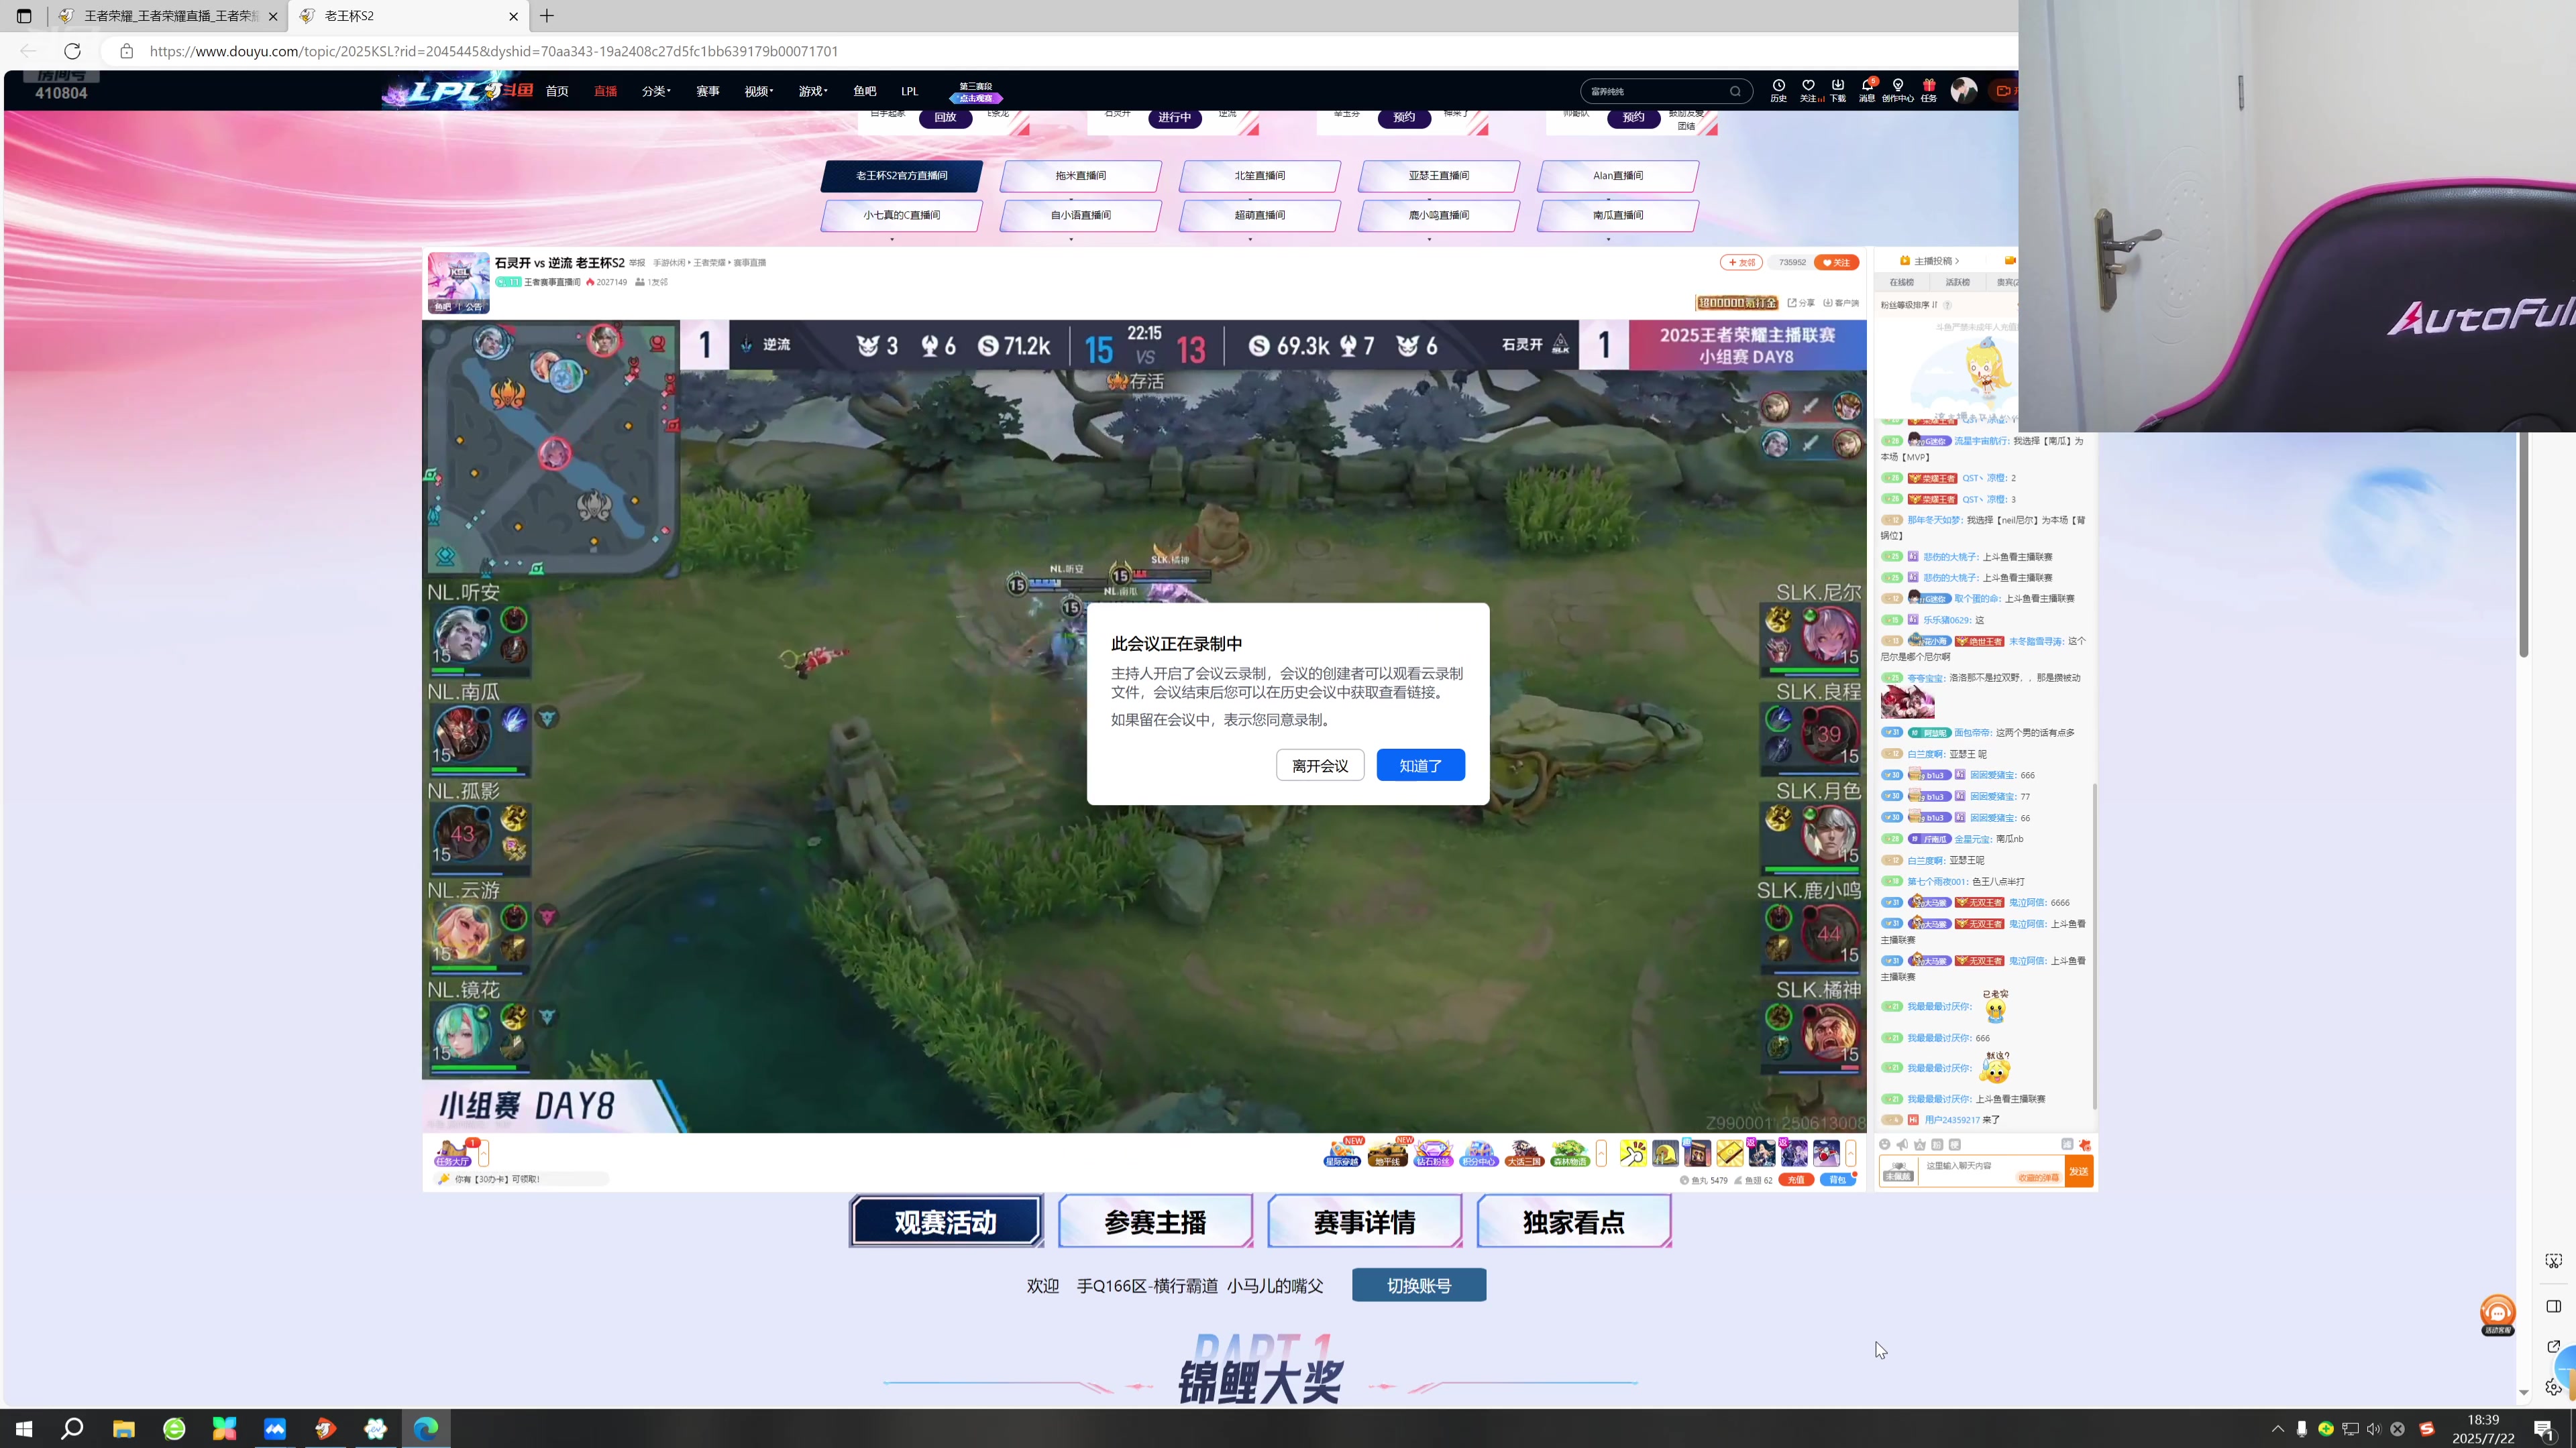
Task: Click the search magnifier in Douyu search box
Action: coord(1735,91)
